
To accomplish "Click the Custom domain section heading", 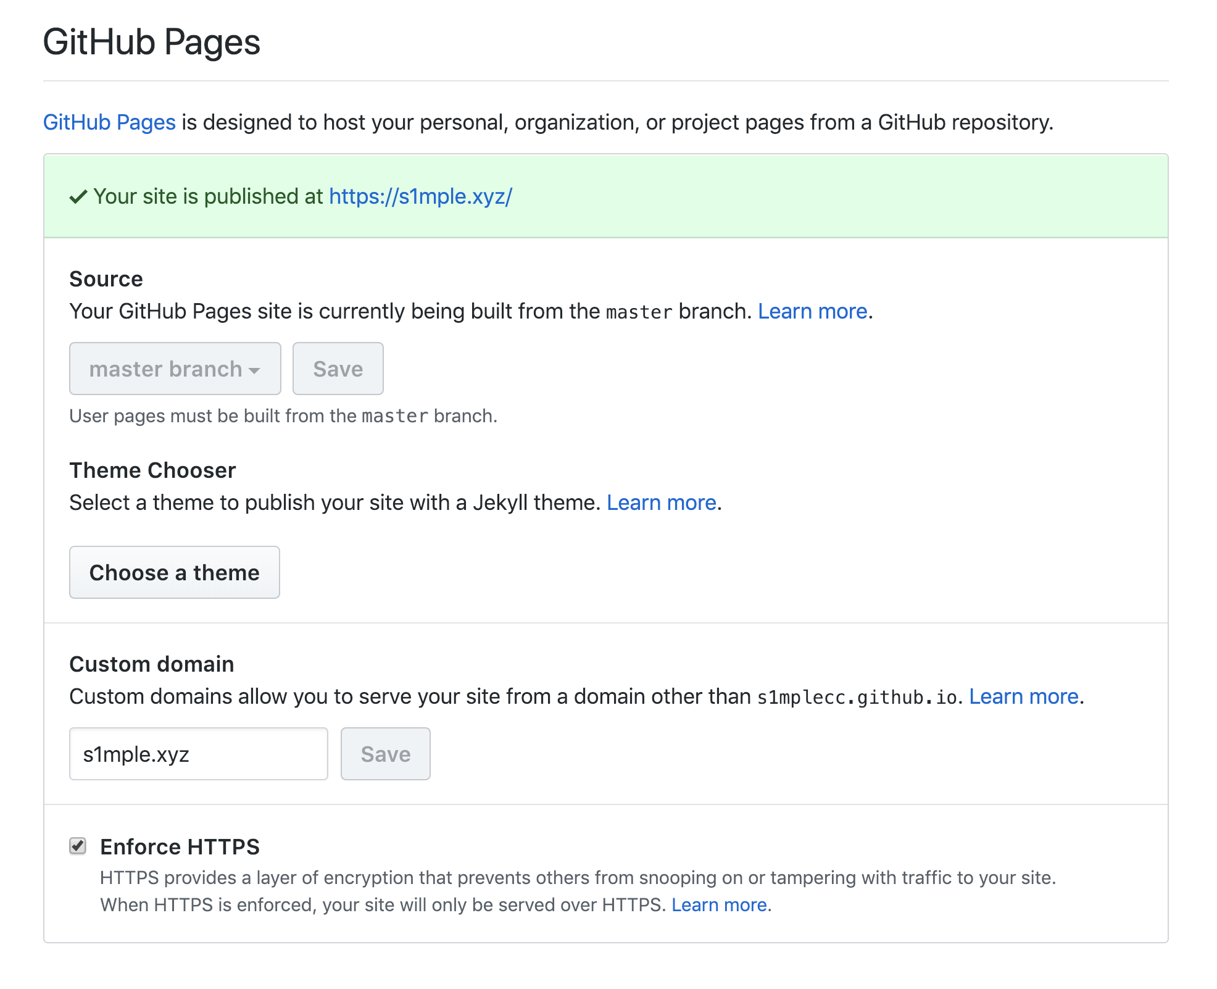I will point(152,664).
